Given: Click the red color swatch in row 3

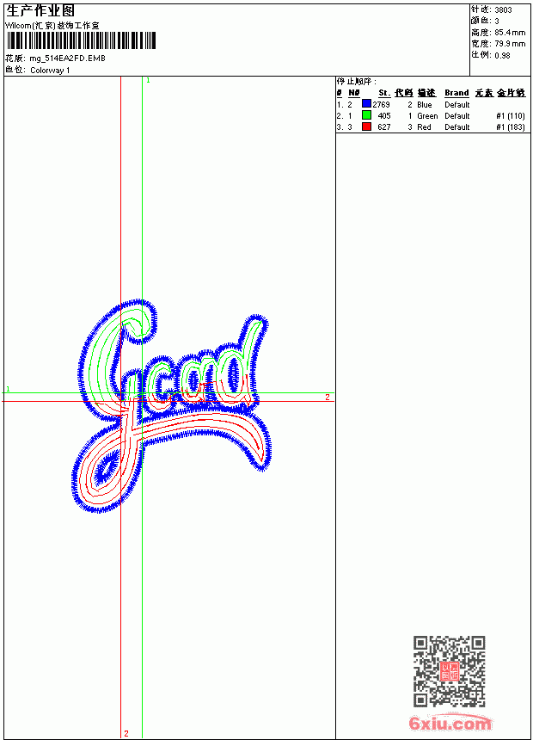Looking at the screenshot, I should click(366, 126).
